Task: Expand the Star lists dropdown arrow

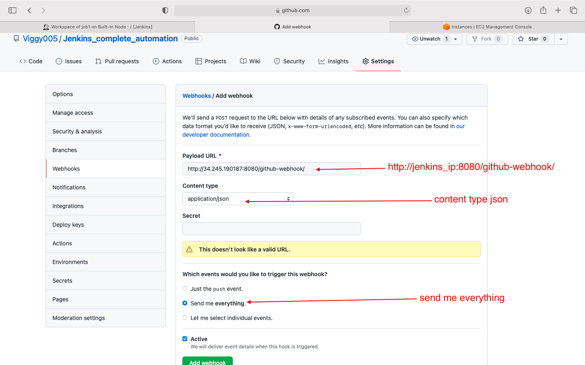Action: pos(561,39)
